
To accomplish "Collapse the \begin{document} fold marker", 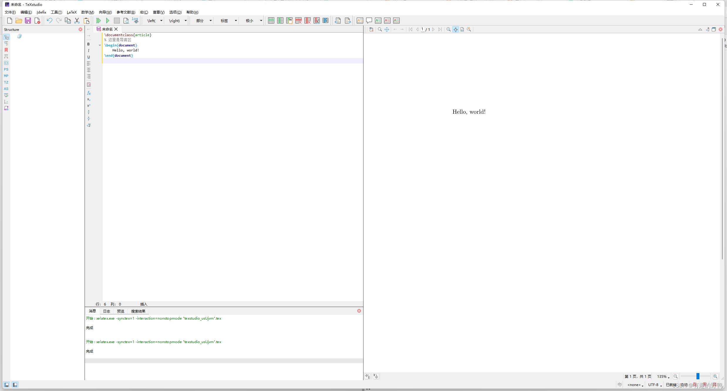I will pos(100,45).
